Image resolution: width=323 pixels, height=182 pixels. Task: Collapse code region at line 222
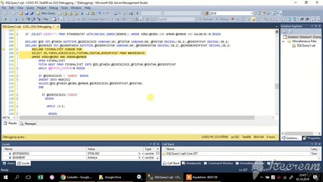17,106
